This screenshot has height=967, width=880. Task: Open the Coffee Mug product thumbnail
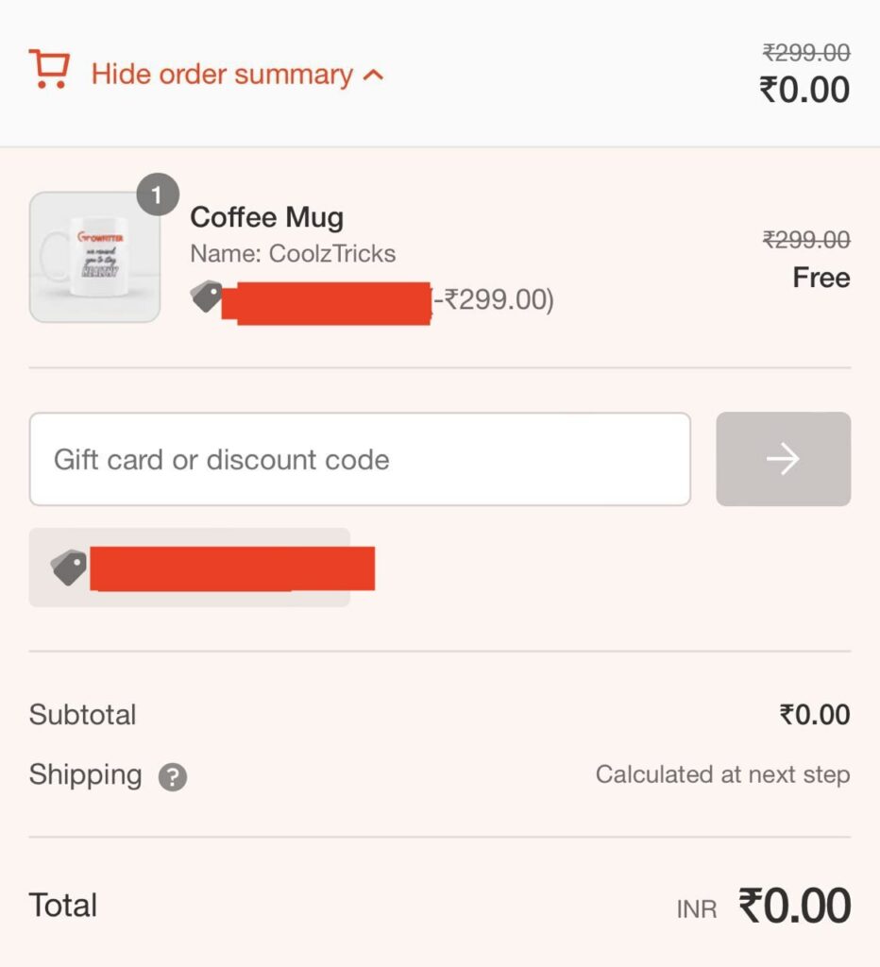point(95,257)
